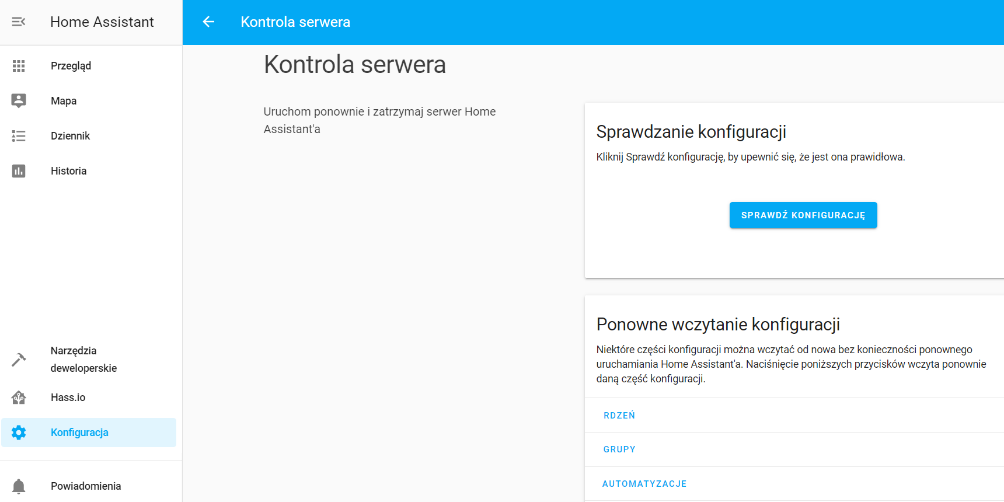The height and width of the screenshot is (502, 1004).
Task: Click the back arrow in the header
Action: 208,22
